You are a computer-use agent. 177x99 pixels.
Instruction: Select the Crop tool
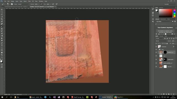[2, 19]
